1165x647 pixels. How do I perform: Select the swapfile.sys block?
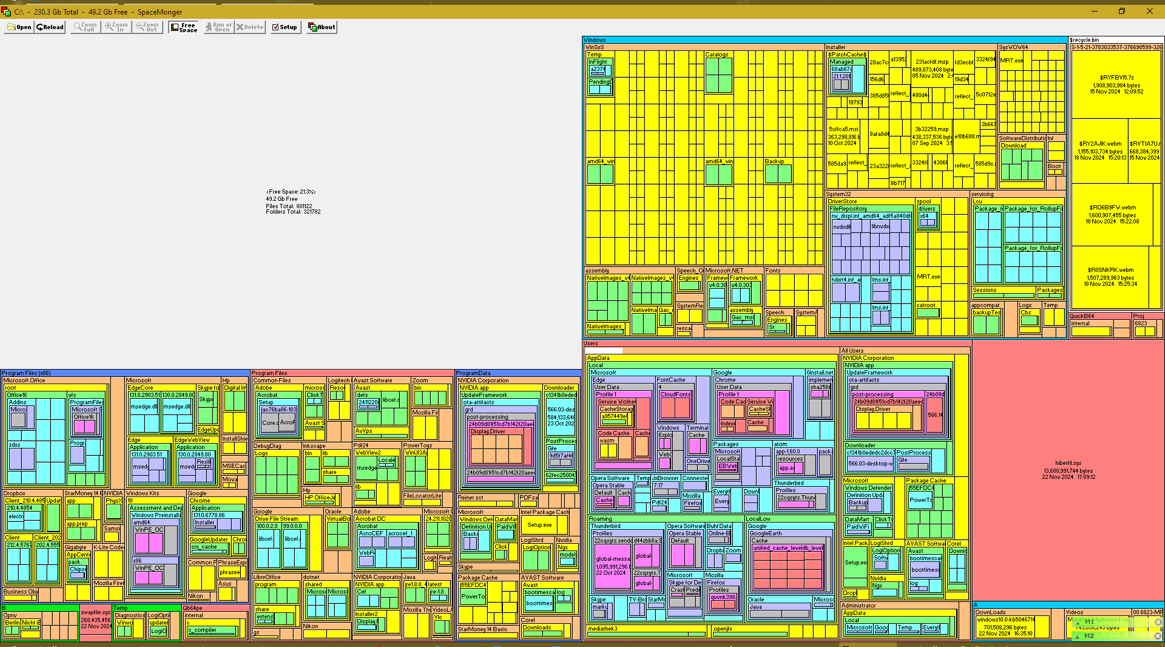96,623
